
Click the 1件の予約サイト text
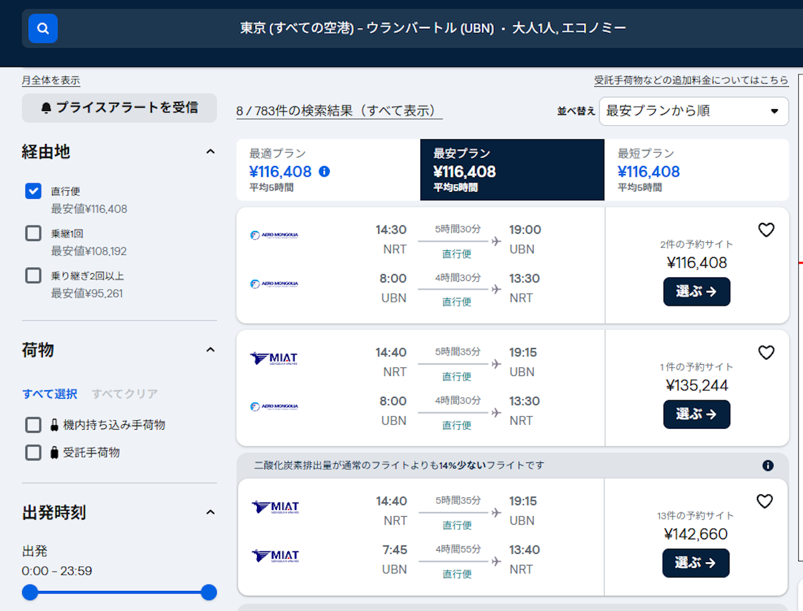tap(697, 367)
